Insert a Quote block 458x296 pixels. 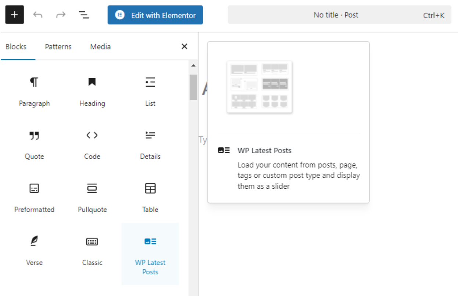(x=34, y=145)
